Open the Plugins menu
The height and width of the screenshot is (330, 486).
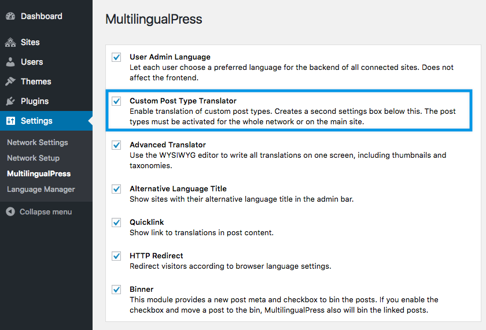(46, 101)
